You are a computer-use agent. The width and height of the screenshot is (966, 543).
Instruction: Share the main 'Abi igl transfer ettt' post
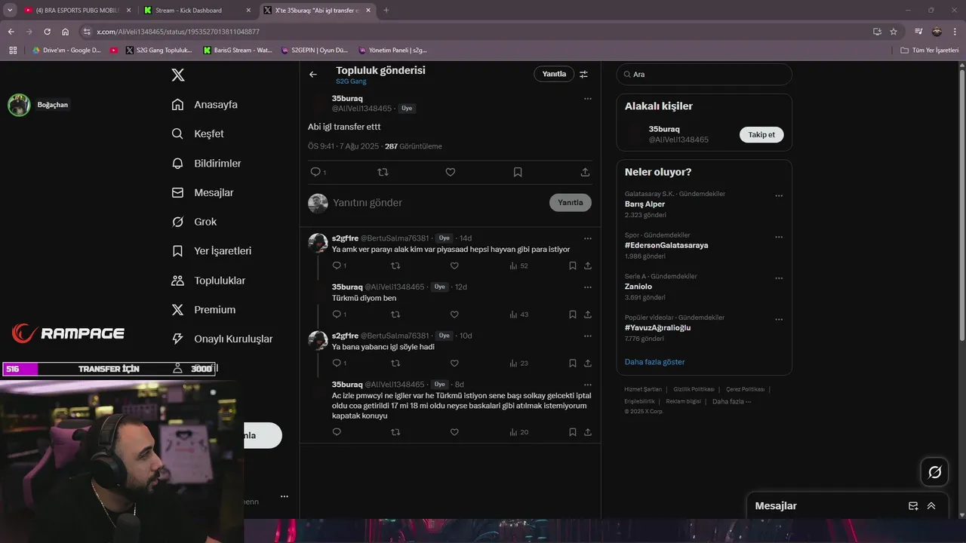585,172
